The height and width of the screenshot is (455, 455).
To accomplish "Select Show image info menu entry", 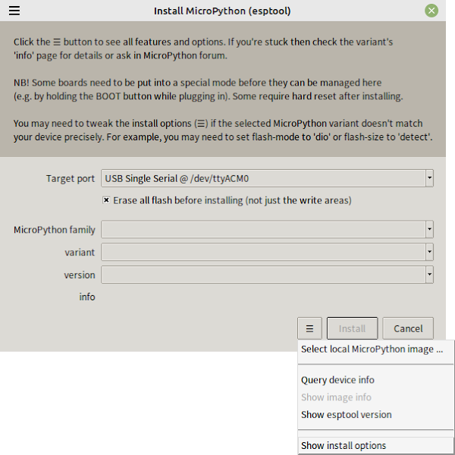I will (376, 397).
